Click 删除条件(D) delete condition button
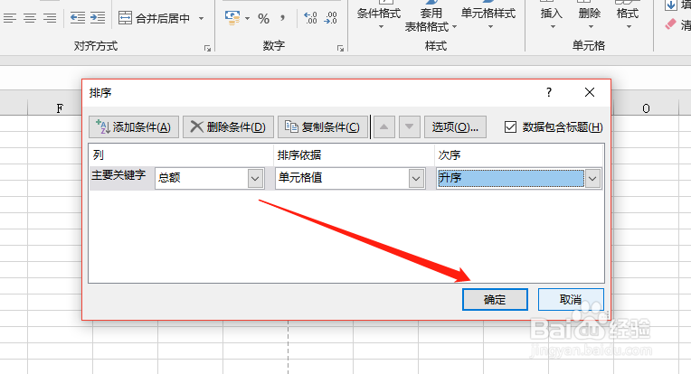This screenshot has height=374, width=691. pyautogui.click(x=228, y=127)
